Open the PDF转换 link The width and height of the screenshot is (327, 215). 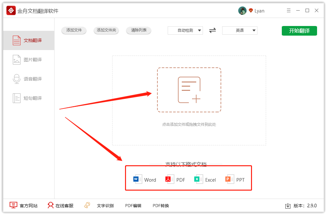(x=161, y=206)
